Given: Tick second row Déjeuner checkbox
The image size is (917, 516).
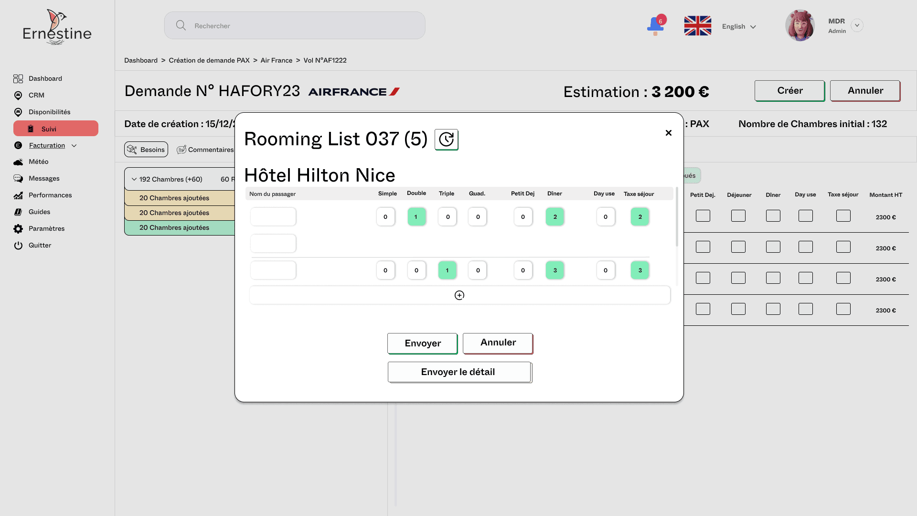Looking at the screenshot, I should click(738, 247).
